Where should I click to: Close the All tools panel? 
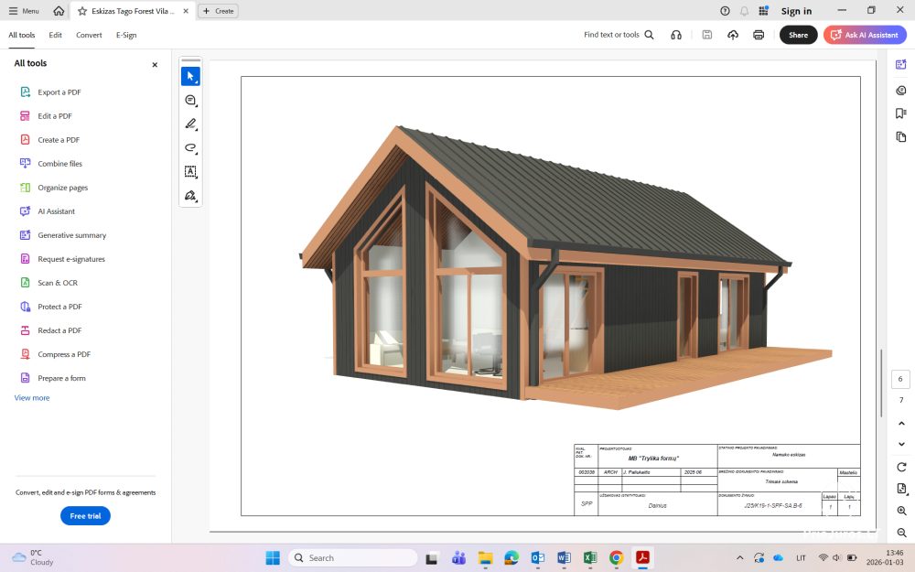pyautogui.click(x=155, y=65)
